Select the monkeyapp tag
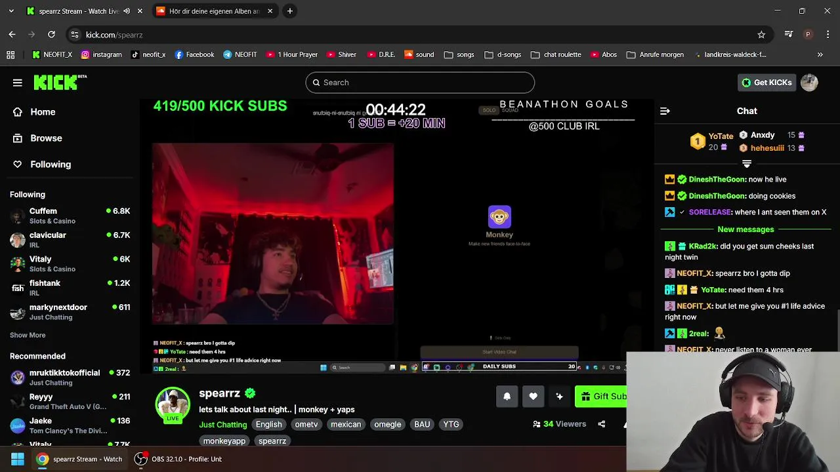Image resolution: width=840 pixels, height=472 pixels. click(x=224, y=441)
